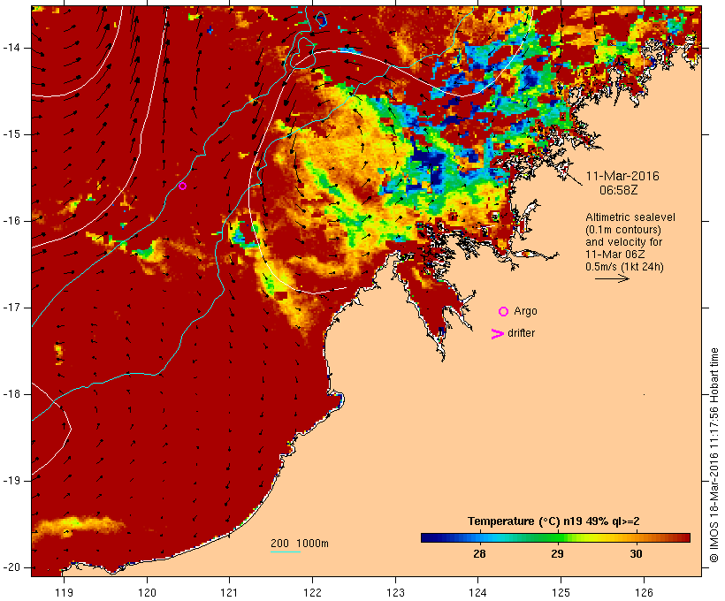This screenshot has height=601, width=725.
Task: Click latitude axis label '-15'
Action: pyautogui.click(x=11, y=134)
